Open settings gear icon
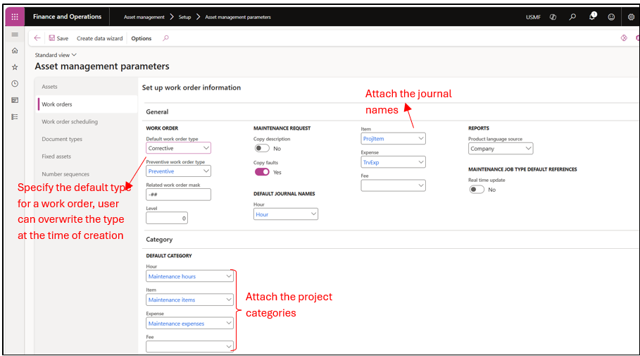The height and width of the screenshot is (356, 640). click(631, 17)
